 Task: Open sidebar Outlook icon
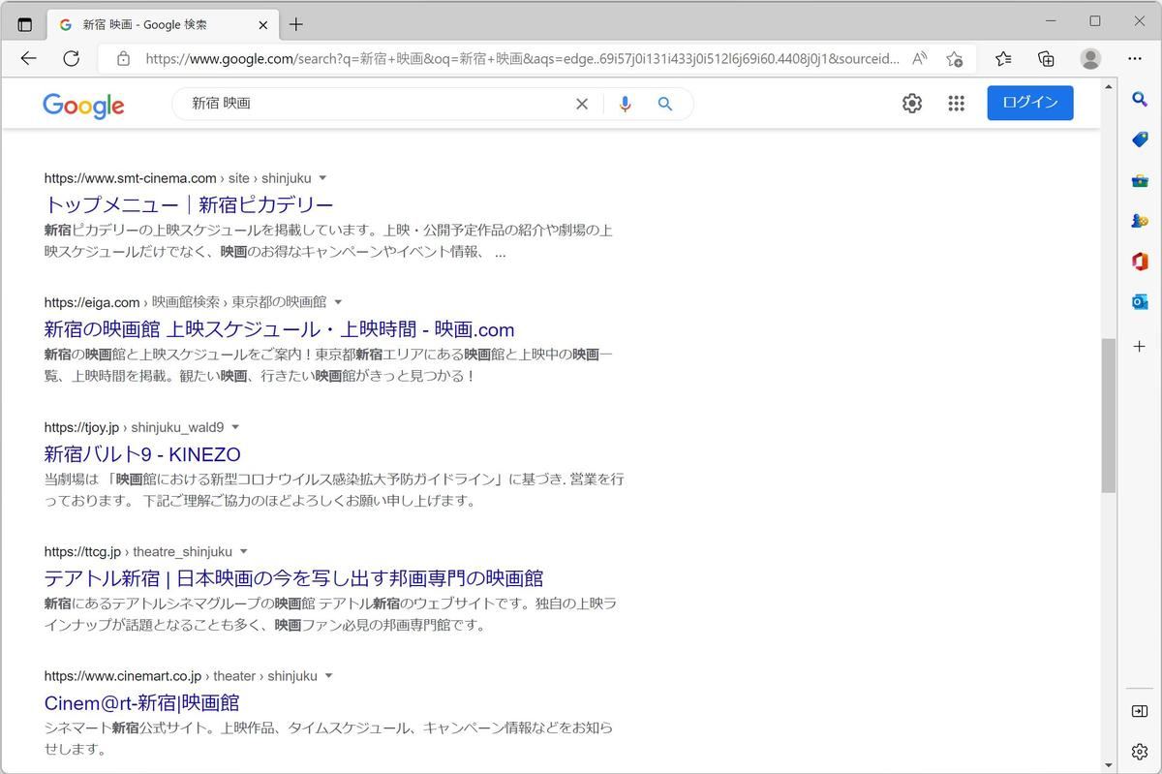click(1140, 302)
